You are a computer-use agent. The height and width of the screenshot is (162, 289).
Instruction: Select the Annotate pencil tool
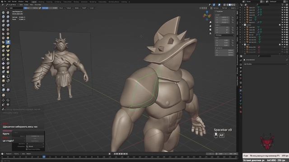(3, 109)
